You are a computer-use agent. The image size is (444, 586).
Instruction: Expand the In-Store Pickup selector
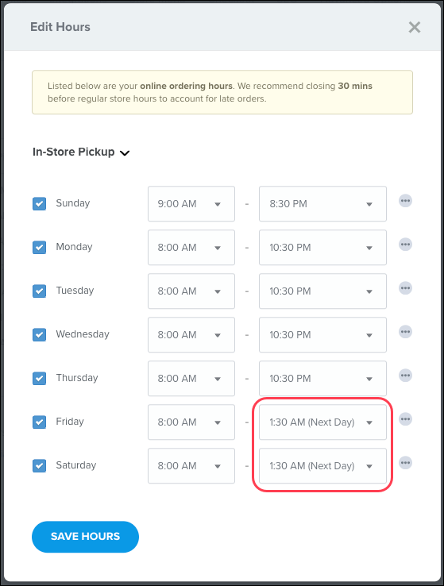pos(81,152)
